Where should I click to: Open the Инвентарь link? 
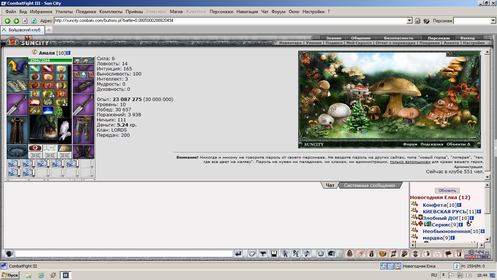(291, 43)
